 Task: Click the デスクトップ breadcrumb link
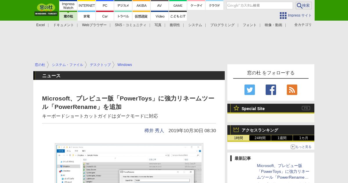pos(100,65)
